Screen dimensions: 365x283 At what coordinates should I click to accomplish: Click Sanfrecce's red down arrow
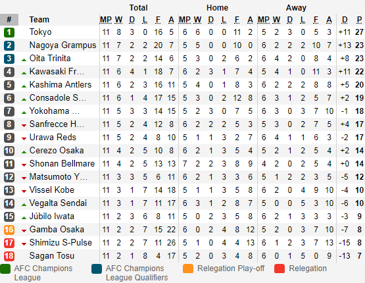pyautogui.click(x=24, y=126)
